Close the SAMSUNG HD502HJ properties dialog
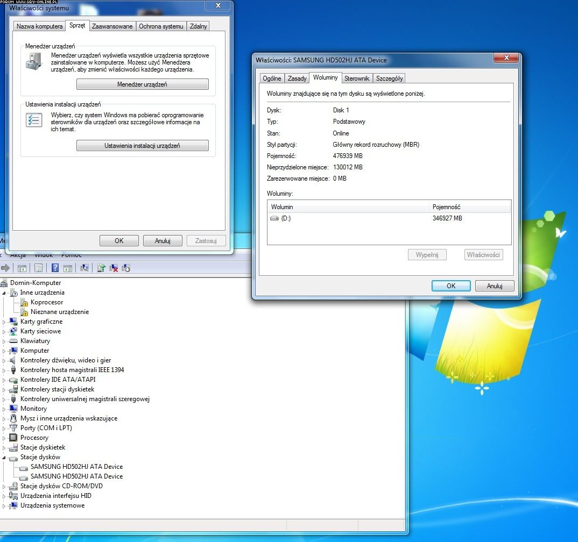 coord(506,58)
